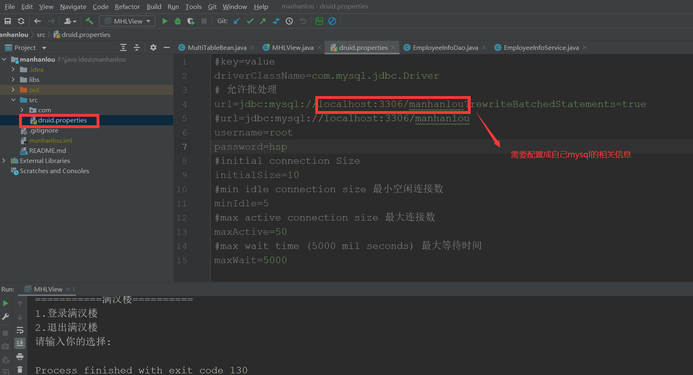Open Run panel wrench settings icon
The height and width of the screenshot is (375, 693).
click(5, 317)
